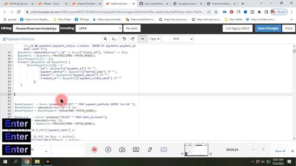
Task: Collapse the array block at line 51
Action: 12,65
